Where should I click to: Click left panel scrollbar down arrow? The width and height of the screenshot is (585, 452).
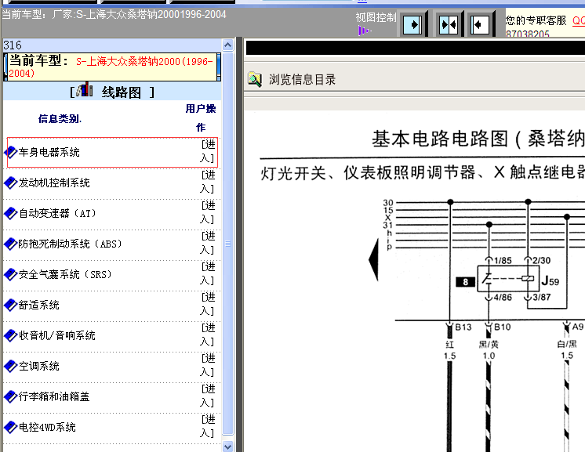[x=227, y=446]
